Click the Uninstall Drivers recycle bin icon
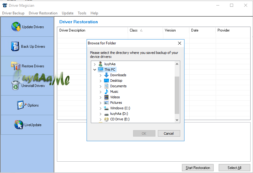The width and height of the screenshot is (253, 173). (x=15, y=85)
